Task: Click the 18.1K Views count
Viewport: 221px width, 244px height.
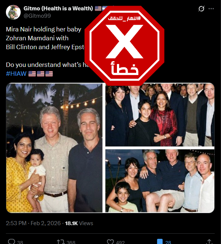Action: [79, 223]
